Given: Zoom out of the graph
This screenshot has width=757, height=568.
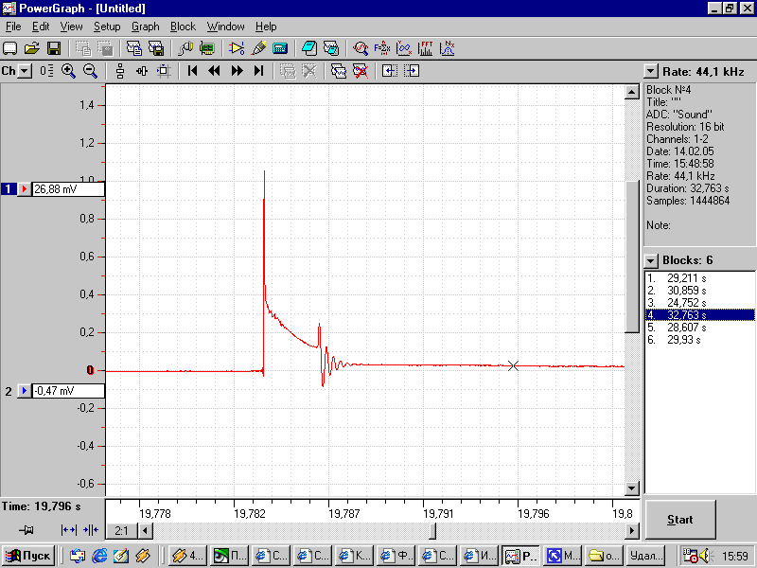Looking at the screenshot, I should click(90, 71).
